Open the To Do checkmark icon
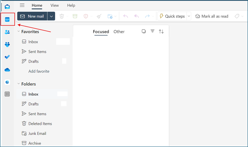Screen dimensions: 248x147 click(7, 57)
